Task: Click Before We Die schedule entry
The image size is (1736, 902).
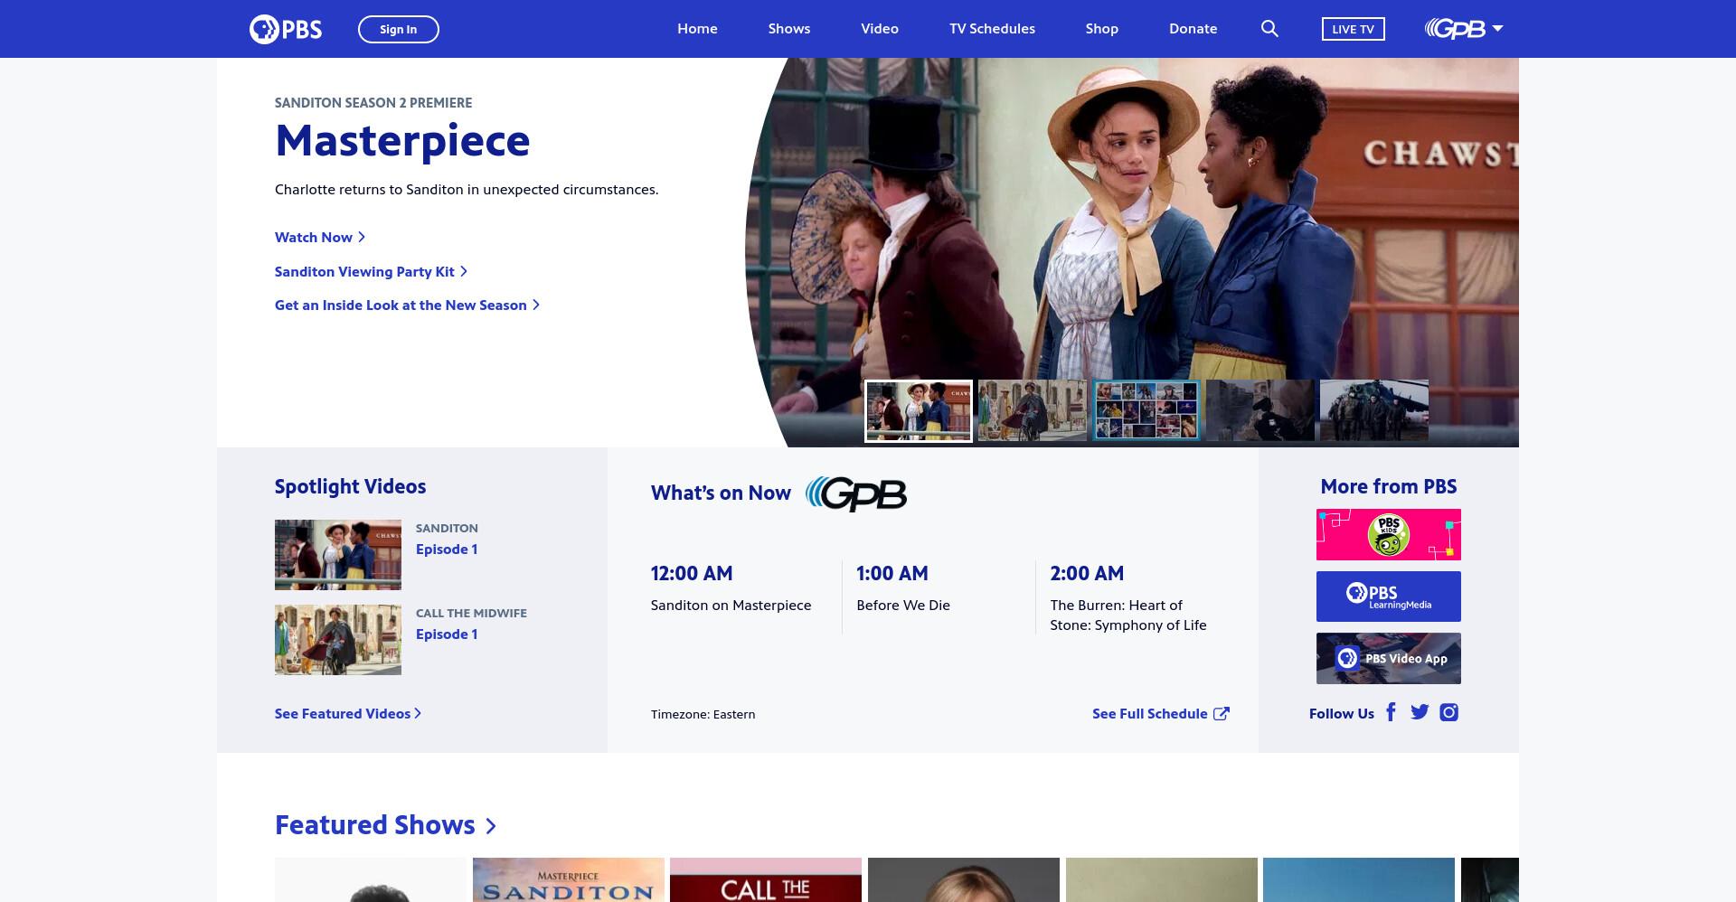Action: point(903,606)
